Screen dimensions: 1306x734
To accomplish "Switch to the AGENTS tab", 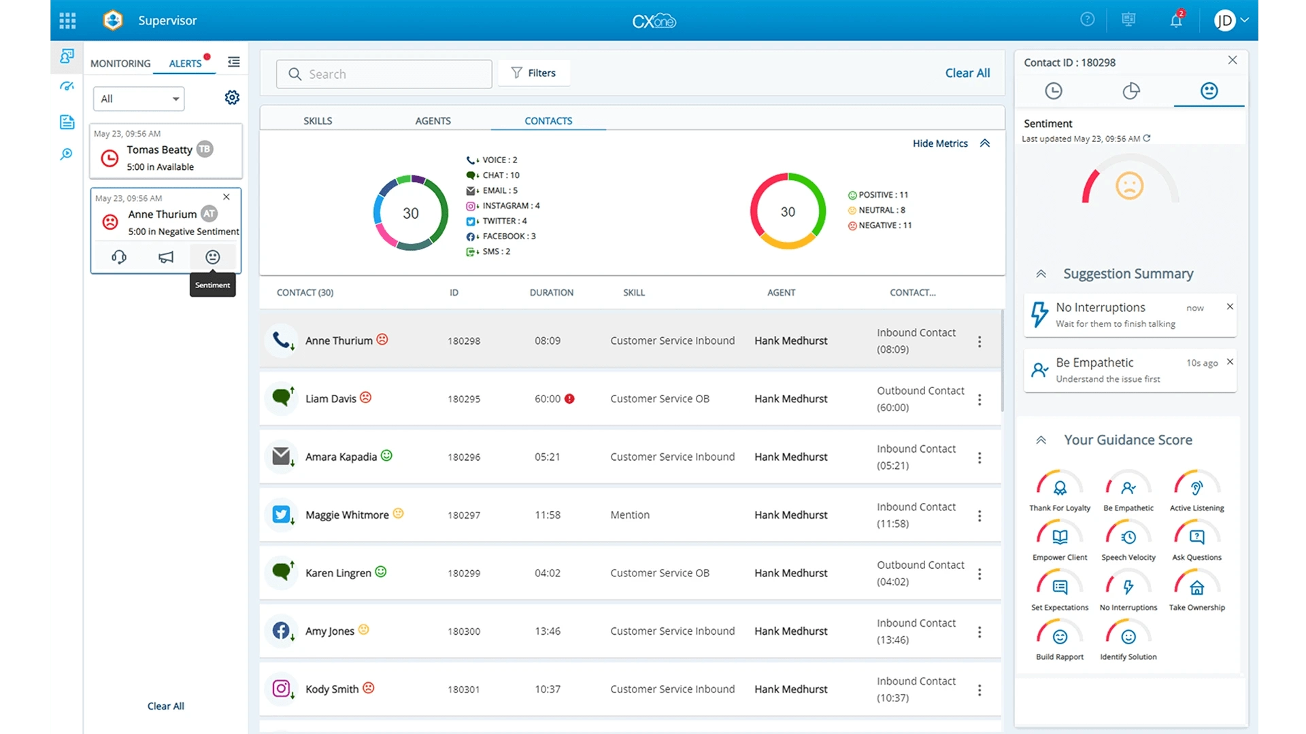I will (433, 120).
